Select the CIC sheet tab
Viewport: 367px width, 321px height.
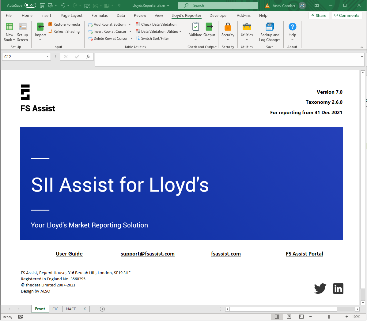[55, 309]
